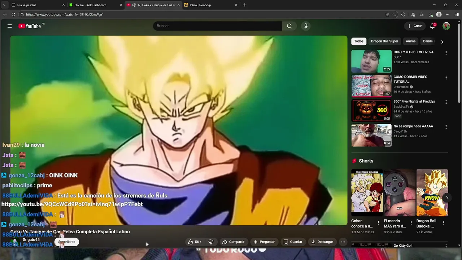Viewport: 462px width, 260px height.
Task: Select the Anime filter chip
Action: click(x=411, y=41)
